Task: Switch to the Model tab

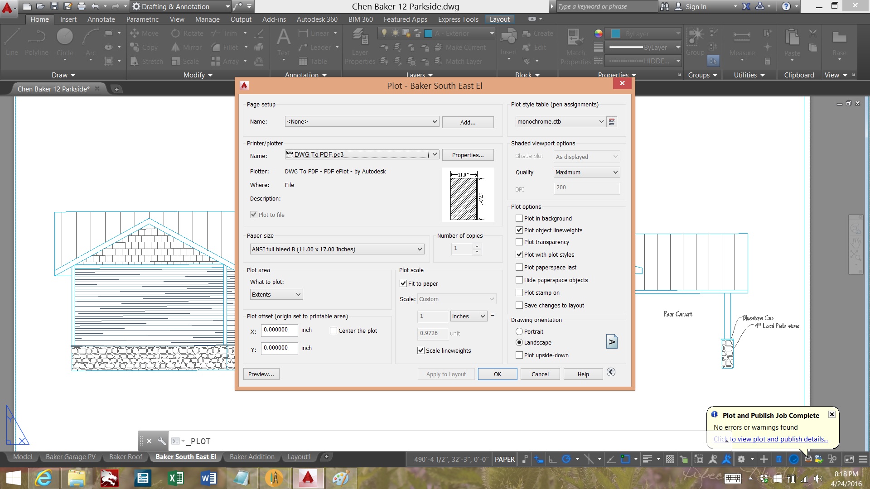Action: point(23,457)
